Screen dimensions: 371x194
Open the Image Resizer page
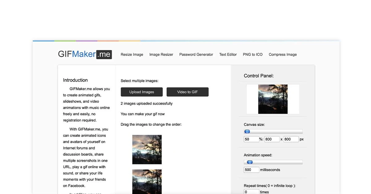pyautogui.click(x=161, y=54)
